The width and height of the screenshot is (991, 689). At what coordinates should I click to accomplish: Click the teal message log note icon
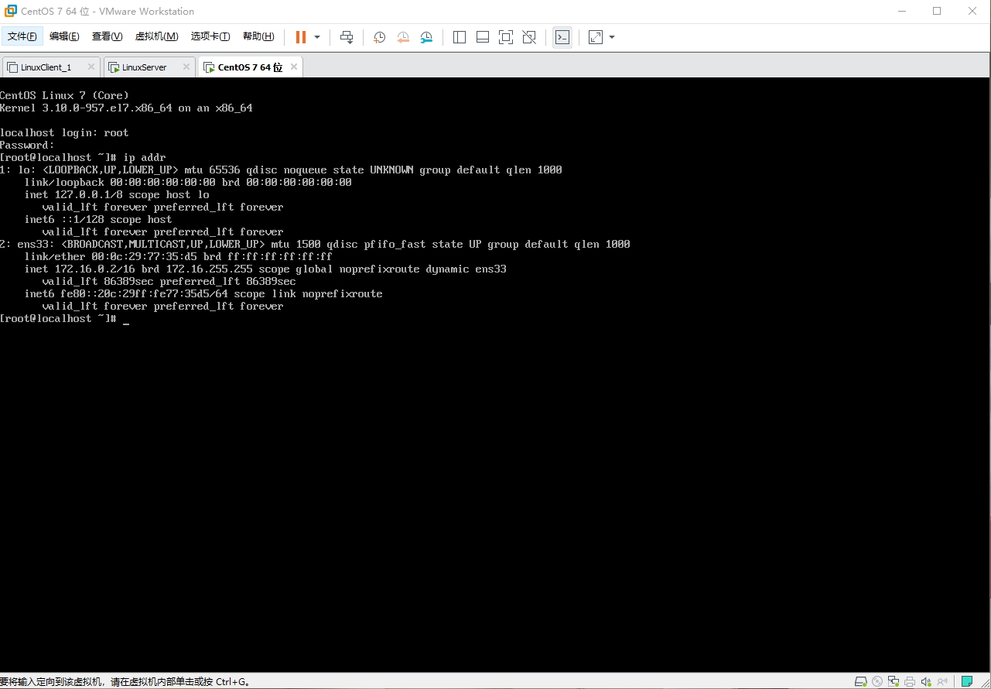(x=967, y=681)
